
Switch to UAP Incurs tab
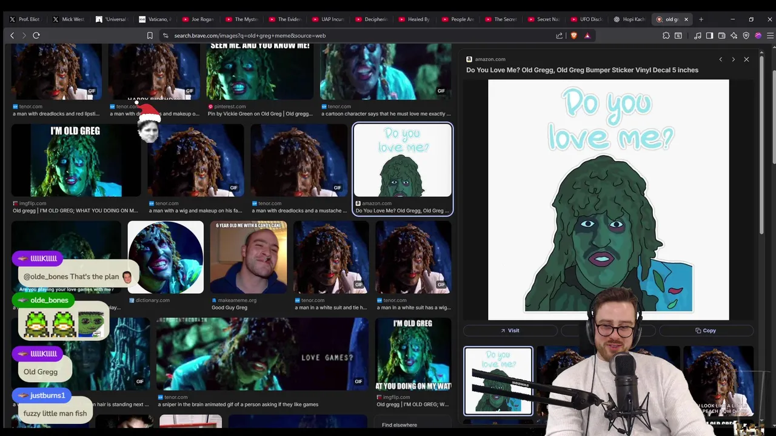[329, 19]
